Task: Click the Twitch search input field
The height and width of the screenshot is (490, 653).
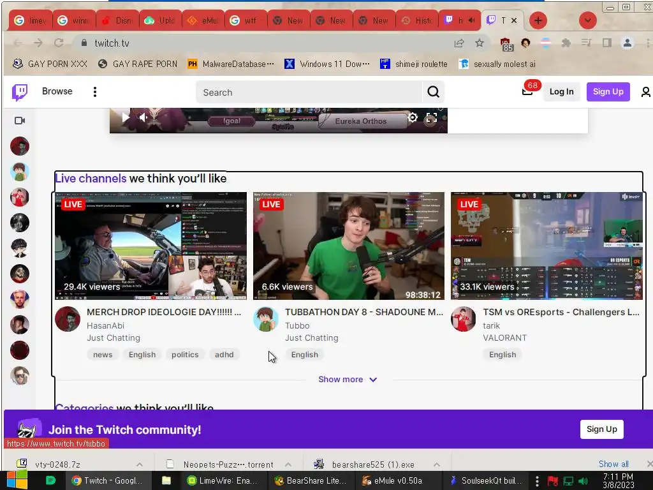Action: point(309,92)
